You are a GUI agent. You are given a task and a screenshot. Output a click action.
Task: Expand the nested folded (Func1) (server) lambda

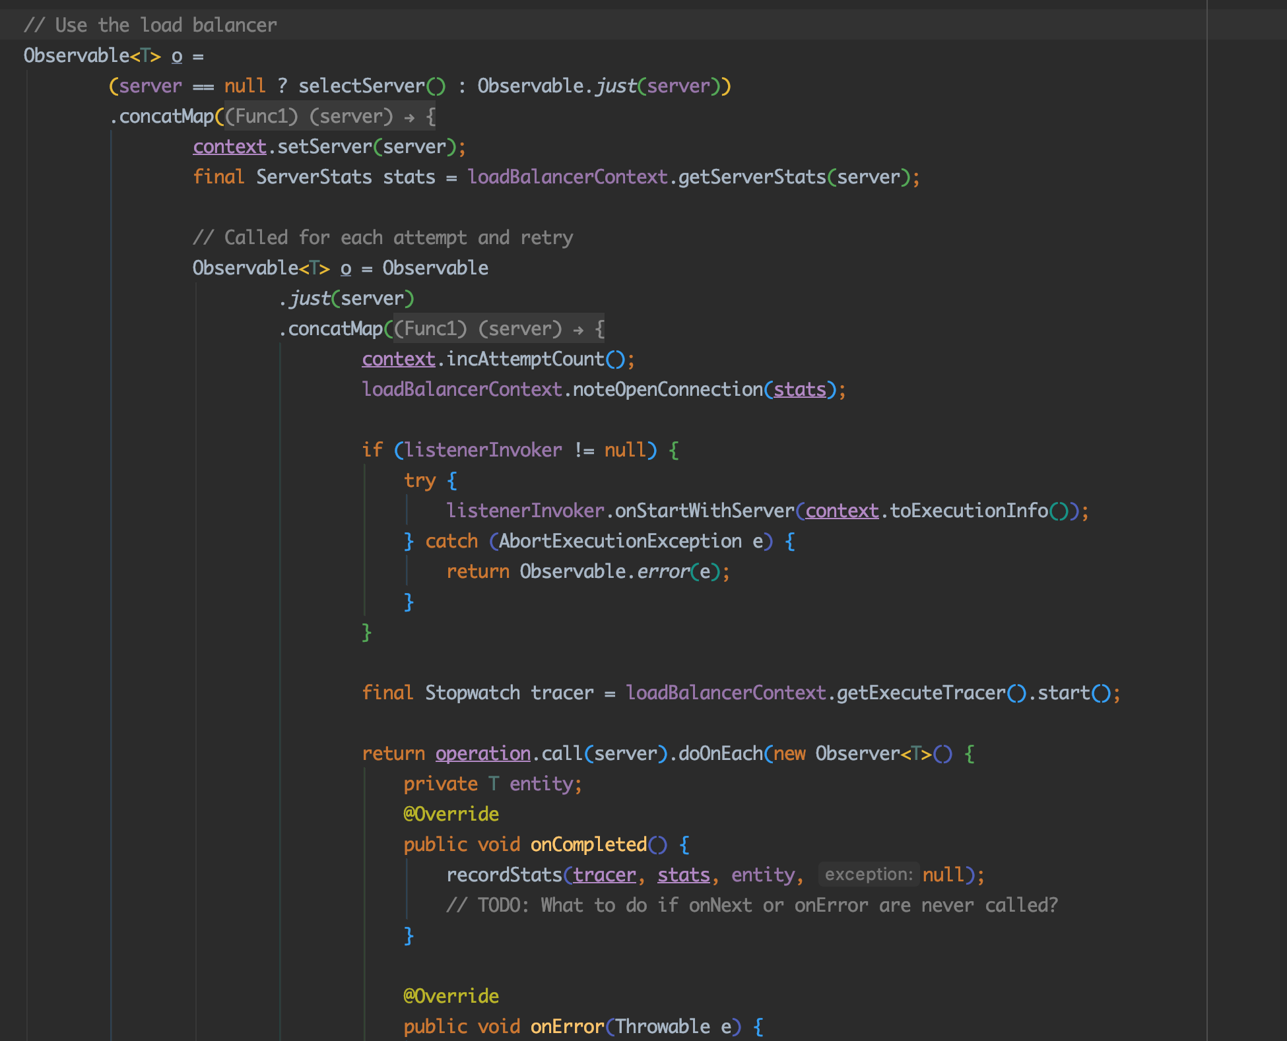click(x=498, y=329)
